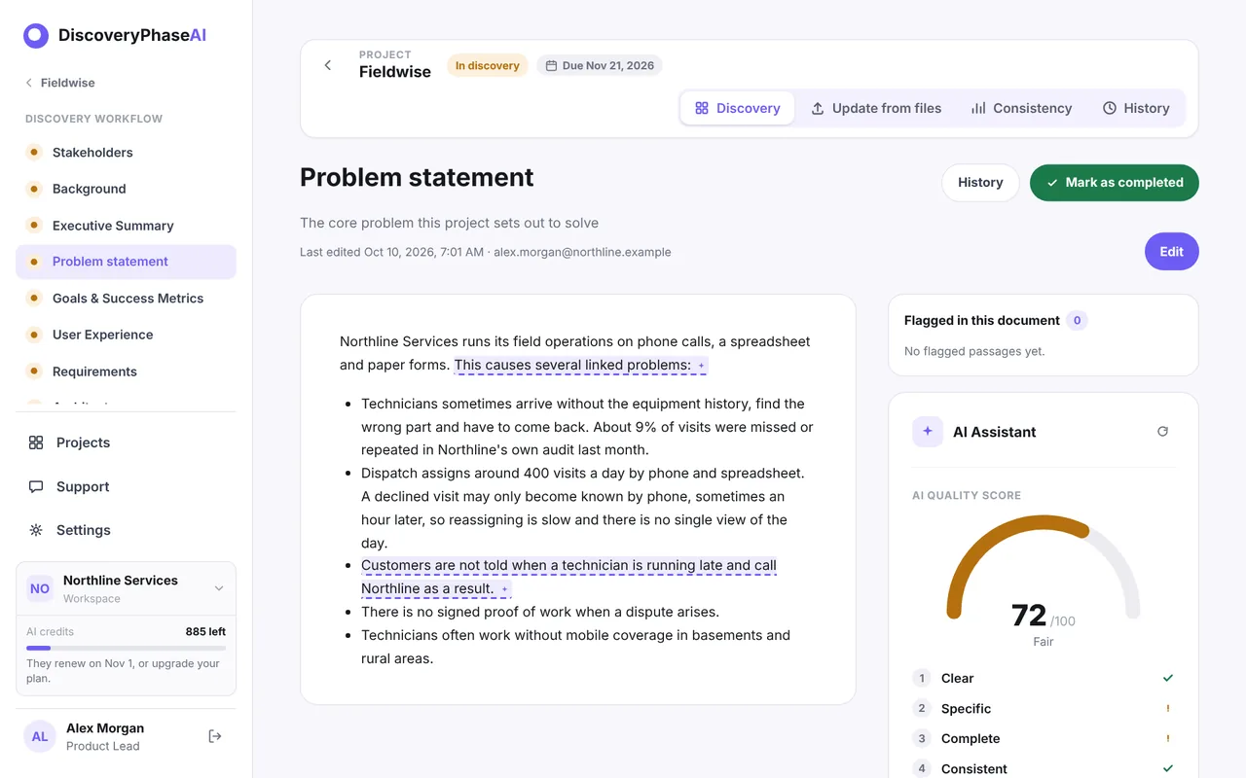This screenshot has height=778, width=1246.
Task: Click the warning mark next to Complete
Action: 1168,739
